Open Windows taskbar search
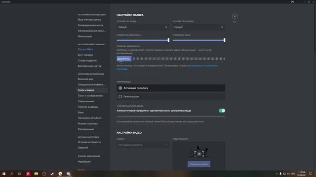Screen dimensions: 316x177 pyautogui.click(x=12, y=174)
